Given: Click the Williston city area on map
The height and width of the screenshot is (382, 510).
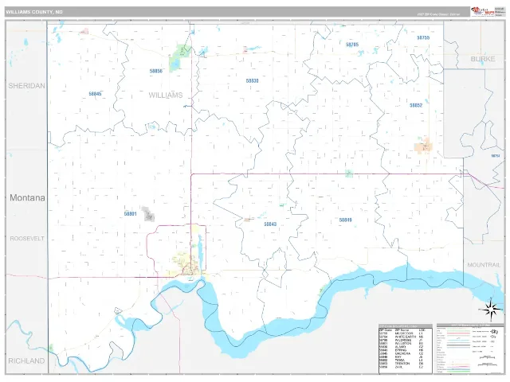Looking at the screenshot, I should click(186, 263).
